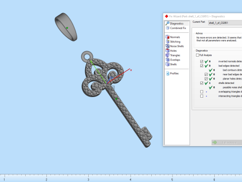
Task: Toggle the bad edges detected checkbox
Action: click(x=202, y=66)
